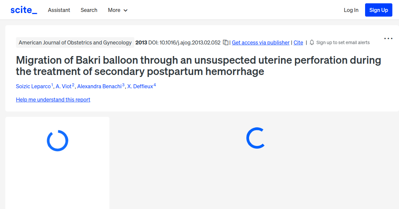Select author A. Viot
The height and width of the screenshot is (209, 399).
(63, 86)
